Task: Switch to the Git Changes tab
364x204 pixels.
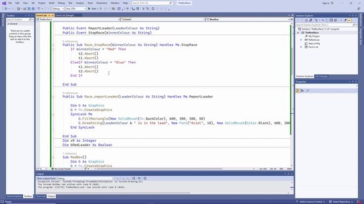Action: tap(321, 76)
